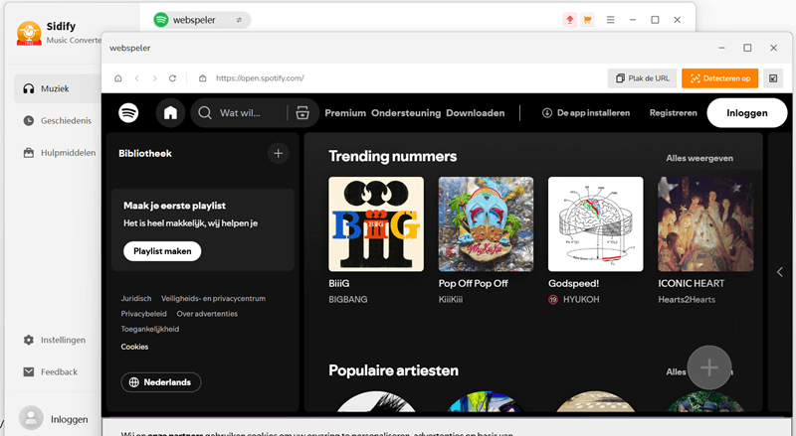Click the Populaire artiesten heading
This screenshot has height=436, width=796.
click(x=393, y=370)
